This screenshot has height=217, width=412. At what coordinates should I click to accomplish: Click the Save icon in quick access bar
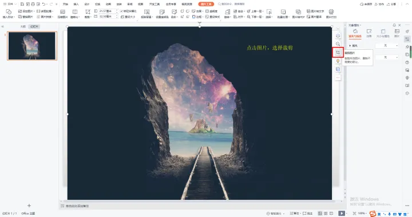(22, 4)
